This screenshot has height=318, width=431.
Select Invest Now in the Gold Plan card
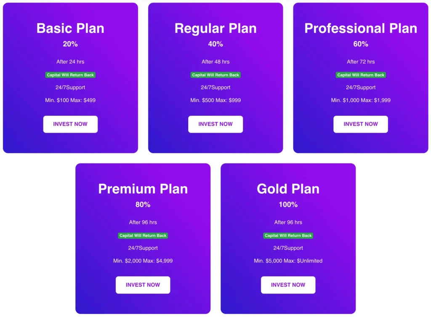click(x=288, y=285)
